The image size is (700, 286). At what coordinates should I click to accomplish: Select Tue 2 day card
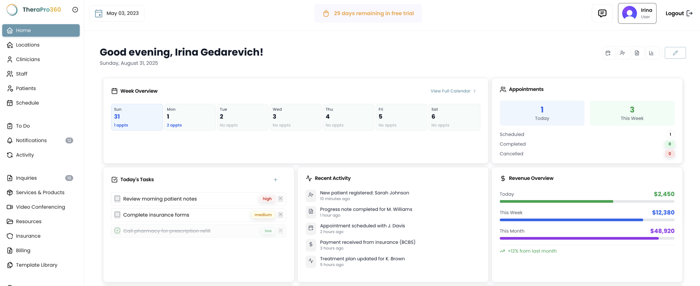[243, 117]
